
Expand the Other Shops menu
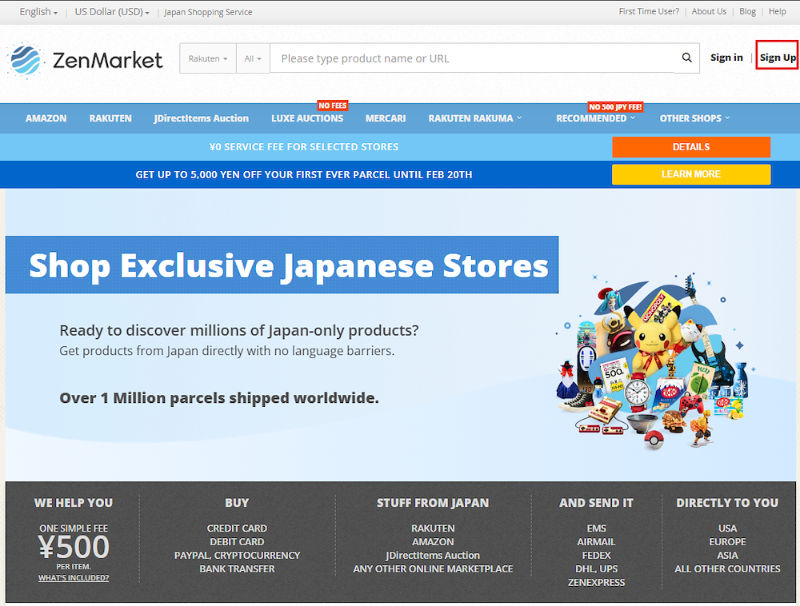click(694, 118)
